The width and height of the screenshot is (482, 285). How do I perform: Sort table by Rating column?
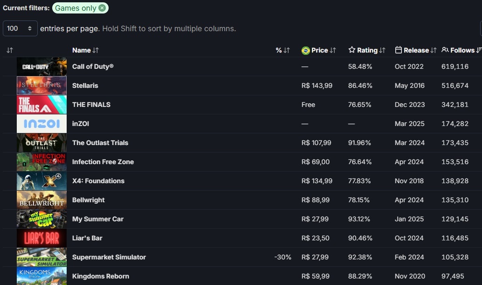tap(367, 50)
